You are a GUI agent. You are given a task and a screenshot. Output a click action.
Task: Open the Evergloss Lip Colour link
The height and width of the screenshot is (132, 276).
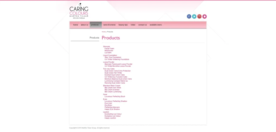pos(113,116)
